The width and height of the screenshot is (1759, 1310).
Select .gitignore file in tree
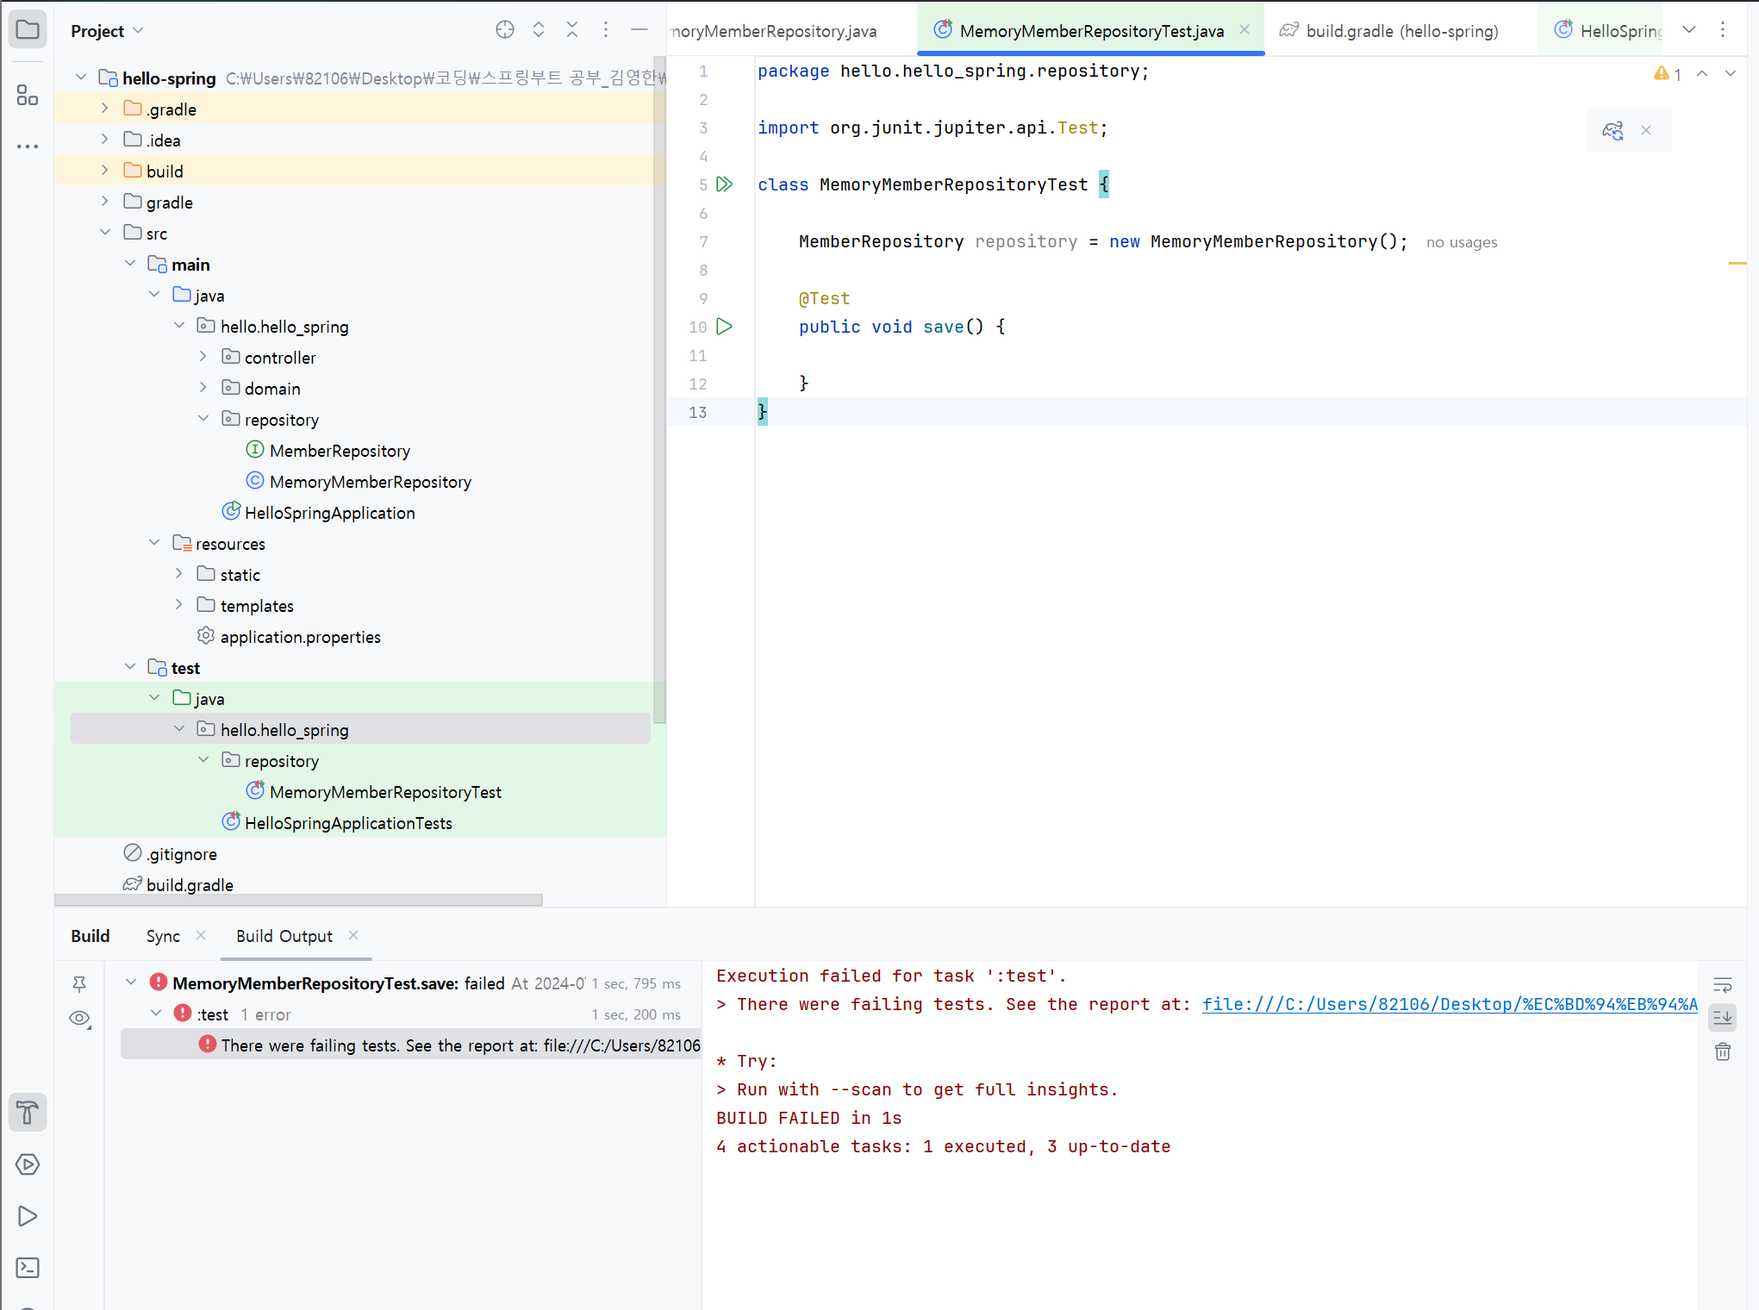181,854
